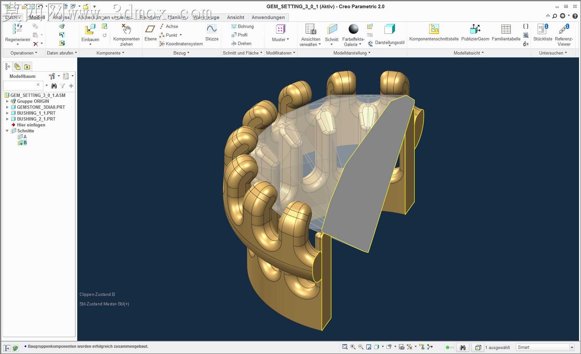
Task: Open the Untersuchen group dropdown
Action: click(x=553, y=53)
